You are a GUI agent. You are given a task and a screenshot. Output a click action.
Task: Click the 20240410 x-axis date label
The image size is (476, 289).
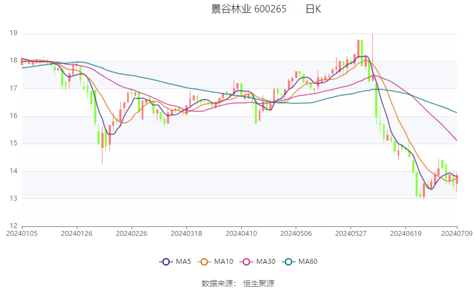[x=241, y=234]
